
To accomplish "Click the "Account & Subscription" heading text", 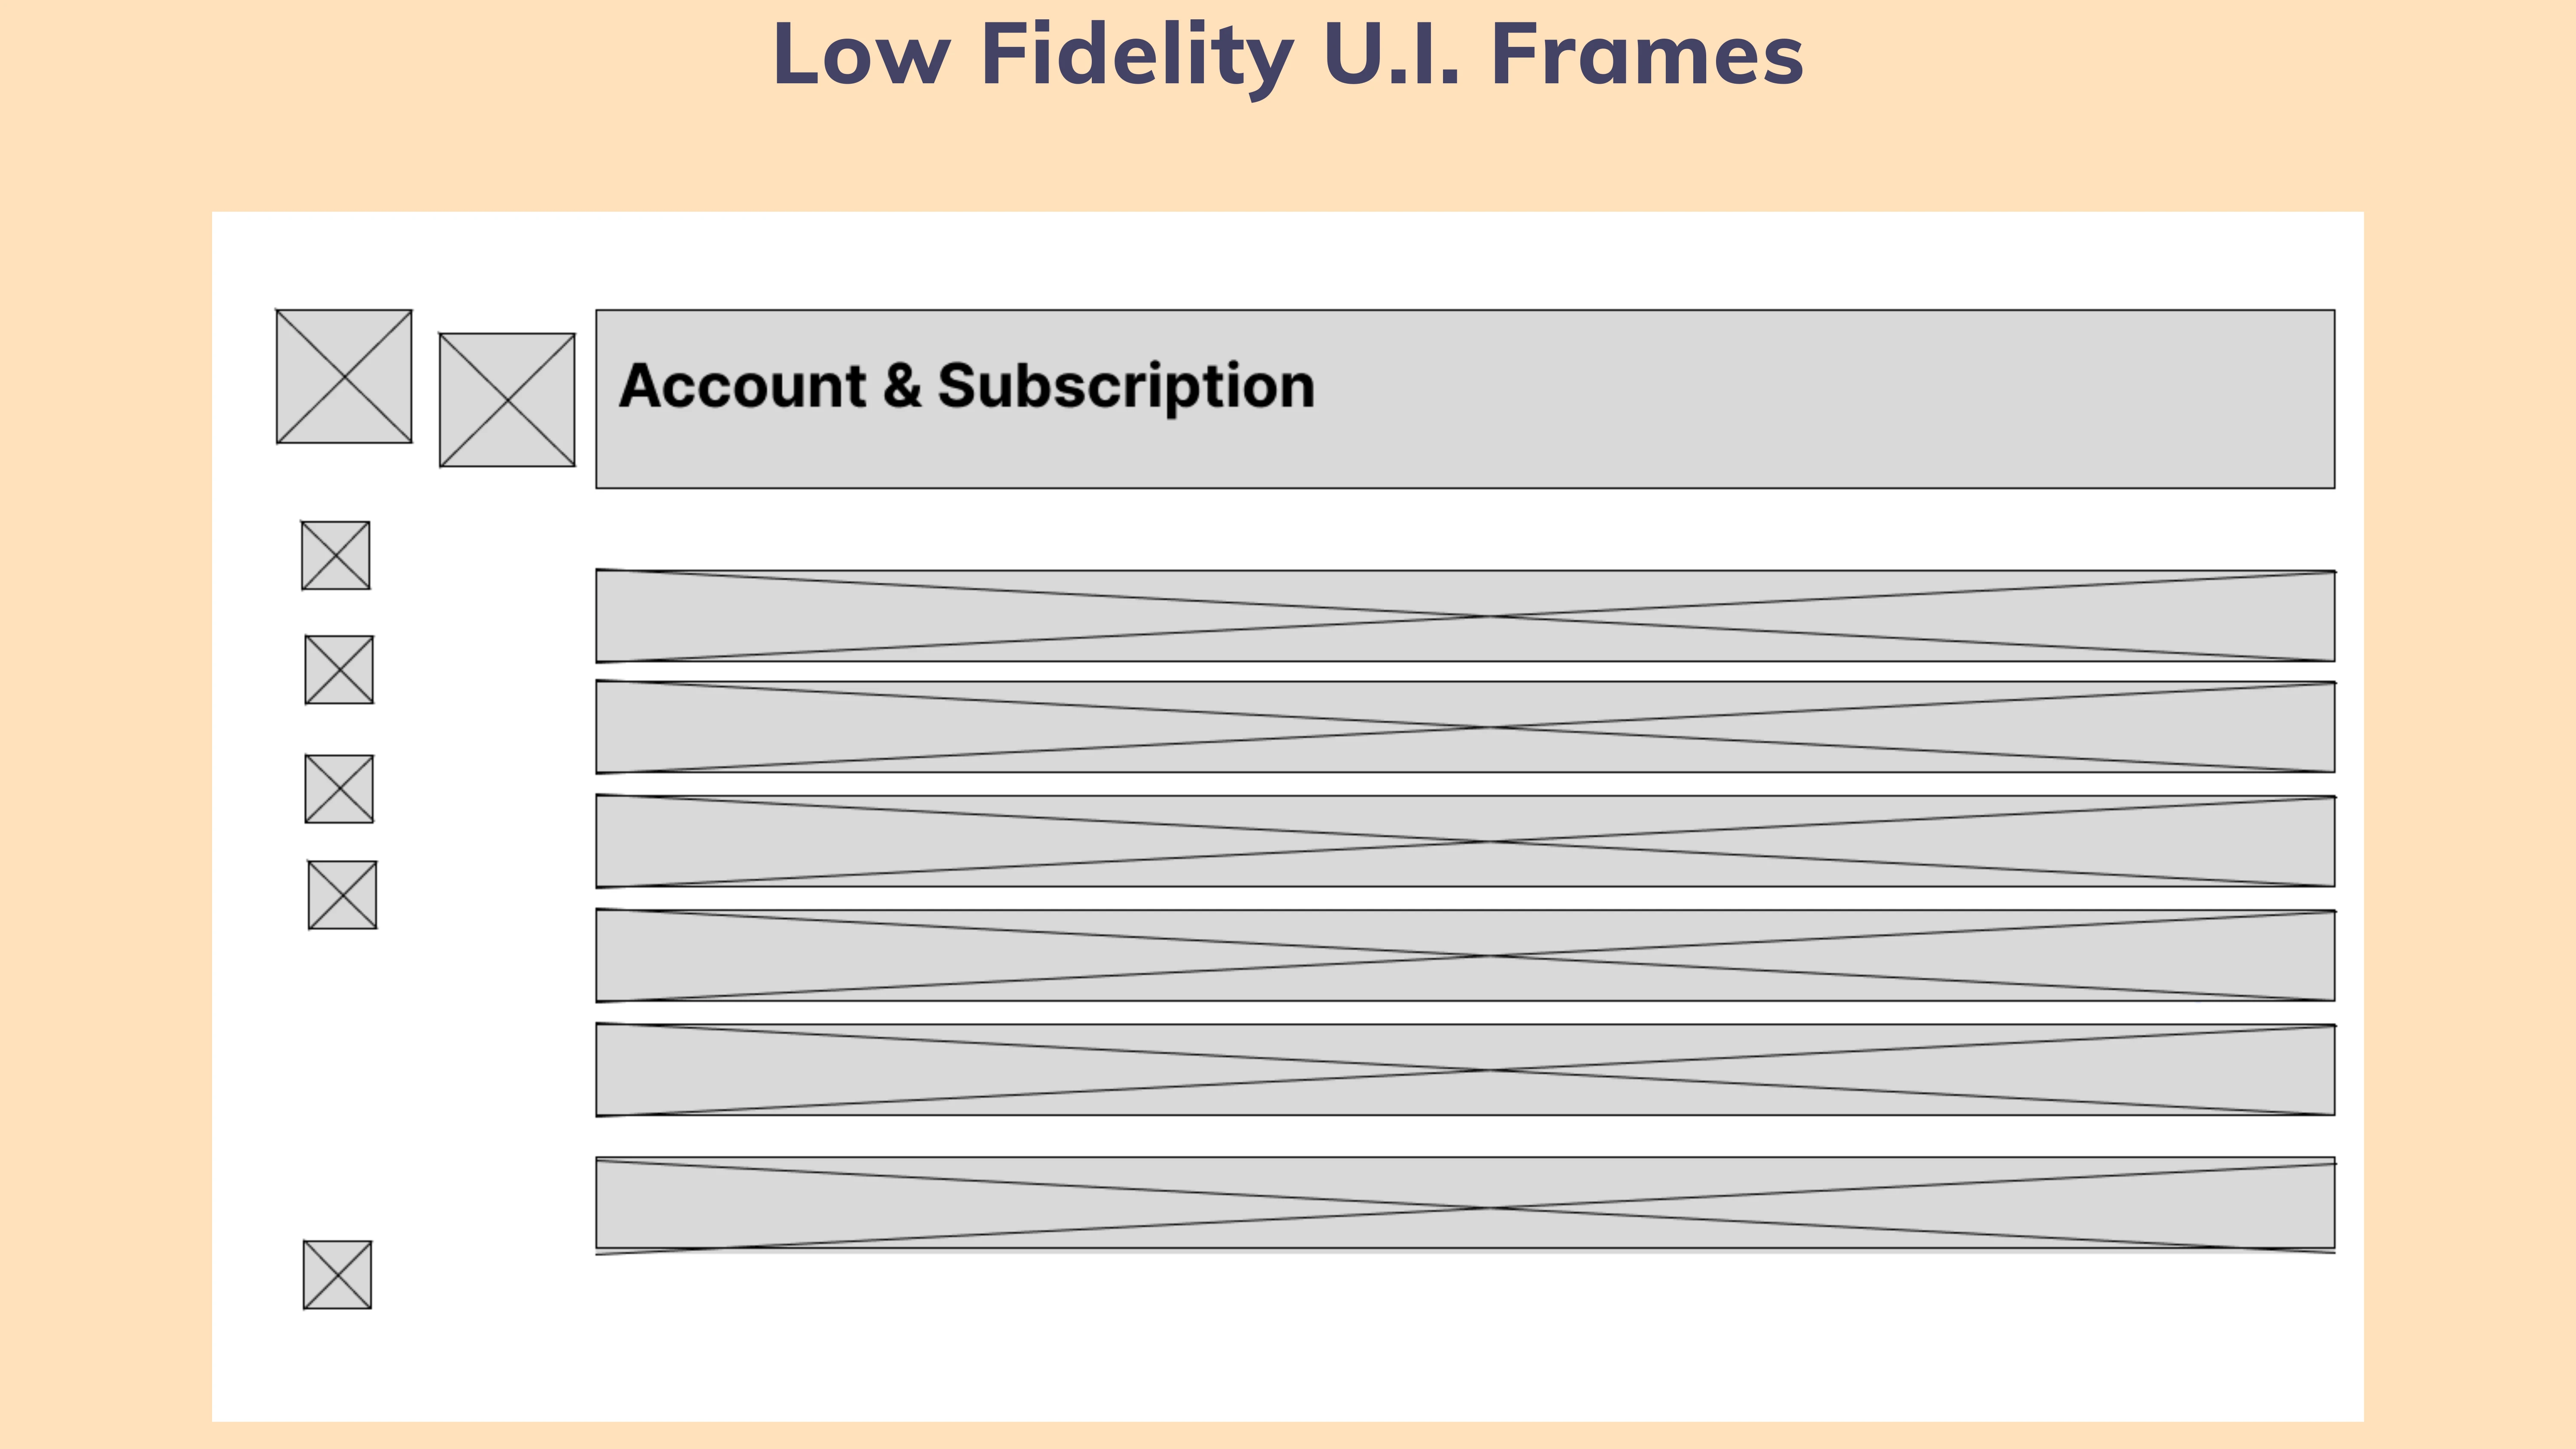I will (966, 386).
